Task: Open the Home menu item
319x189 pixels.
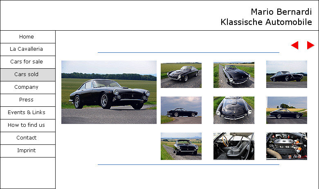Action: click(28, 37)
